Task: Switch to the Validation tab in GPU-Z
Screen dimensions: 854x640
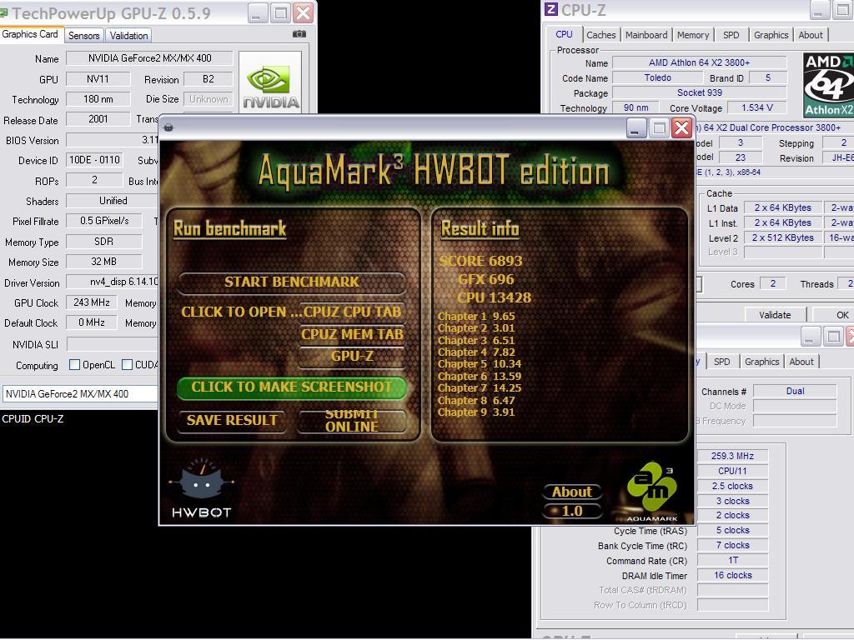Action: [x=128, y=35]
